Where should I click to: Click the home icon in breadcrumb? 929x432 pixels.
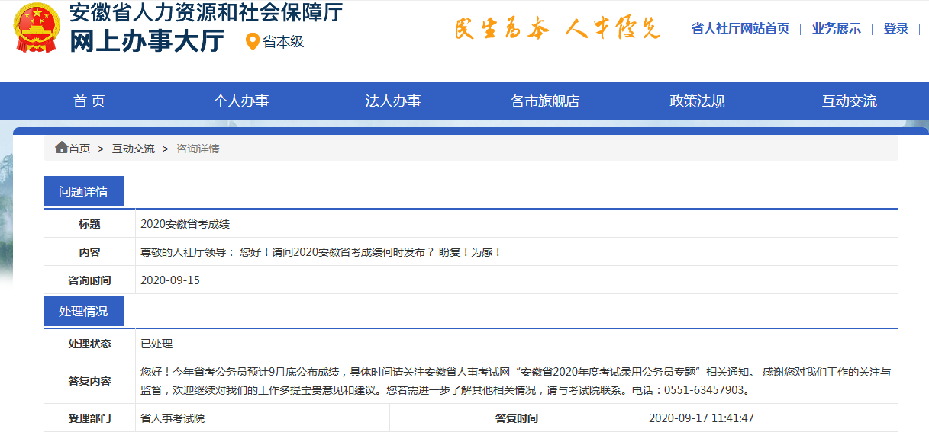[61, 148]
